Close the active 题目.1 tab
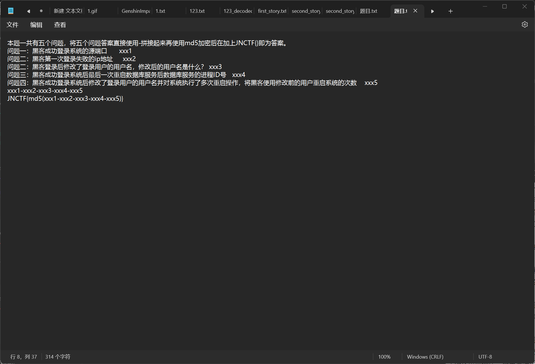 pos(415,11)
